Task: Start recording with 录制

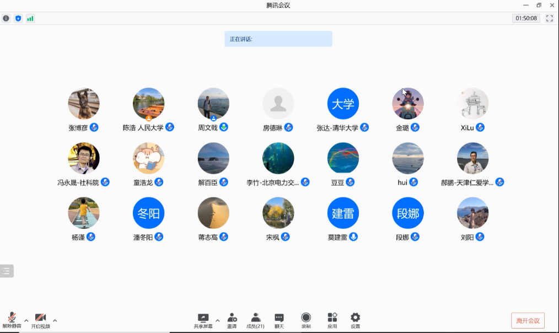Action: pyautogui.click(x=305, y=320)
